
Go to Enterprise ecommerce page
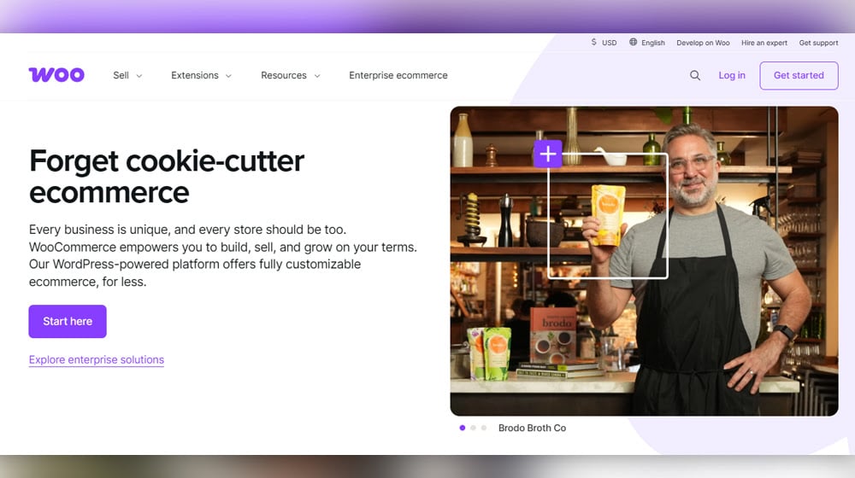tap(398, 75)
